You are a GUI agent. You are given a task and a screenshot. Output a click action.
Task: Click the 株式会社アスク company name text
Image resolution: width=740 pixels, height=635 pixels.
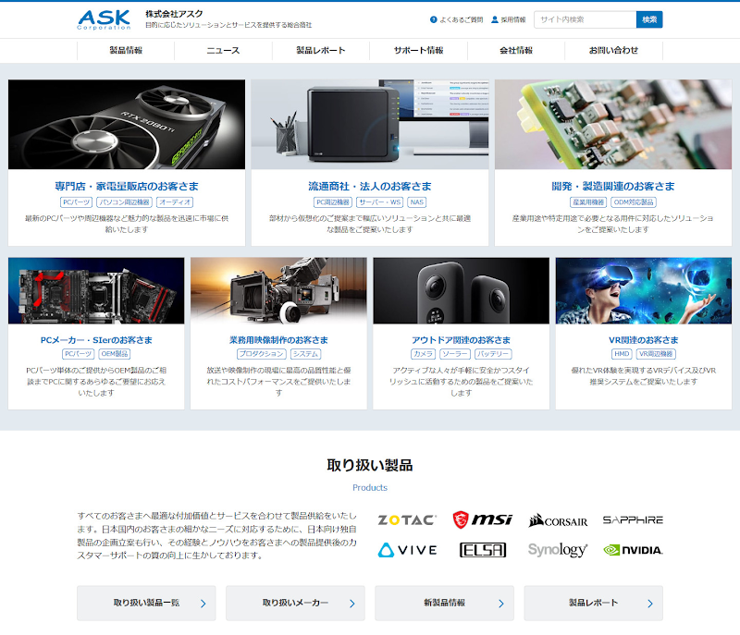point(174,14)
